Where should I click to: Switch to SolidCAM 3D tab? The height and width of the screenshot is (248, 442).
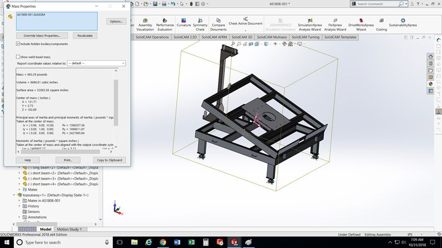242,37
